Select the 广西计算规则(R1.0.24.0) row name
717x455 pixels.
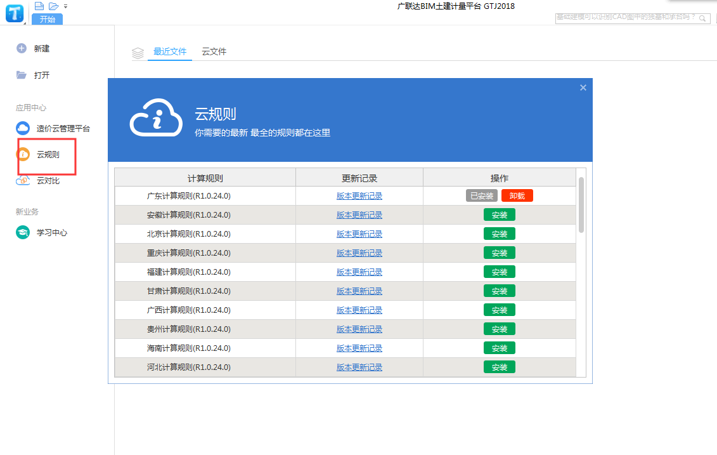click(x=189, y=310)
